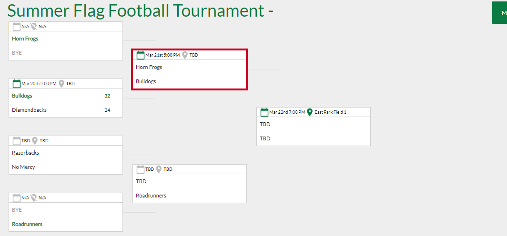The image size is (507, 236).
Task: Open the Bulldogs team link with score 32
Action: coord(22,96)
